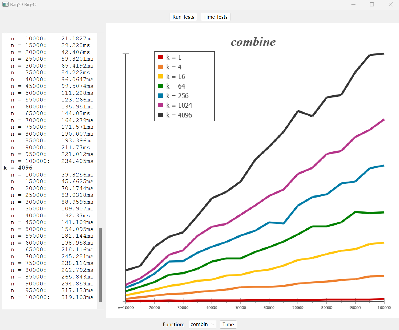The image size is (399, 330).
Task: Click the green k = 64 legend swatch
Action: coord(161,86)
